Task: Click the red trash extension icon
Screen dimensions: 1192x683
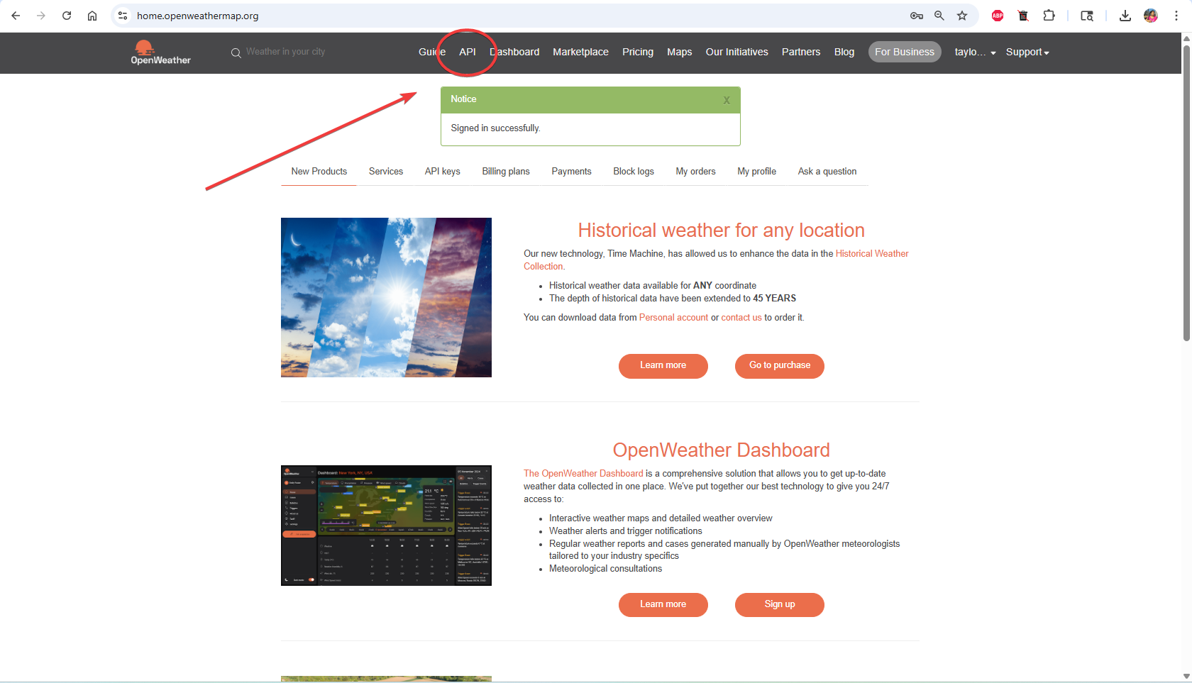Action: click(1023, 16)
